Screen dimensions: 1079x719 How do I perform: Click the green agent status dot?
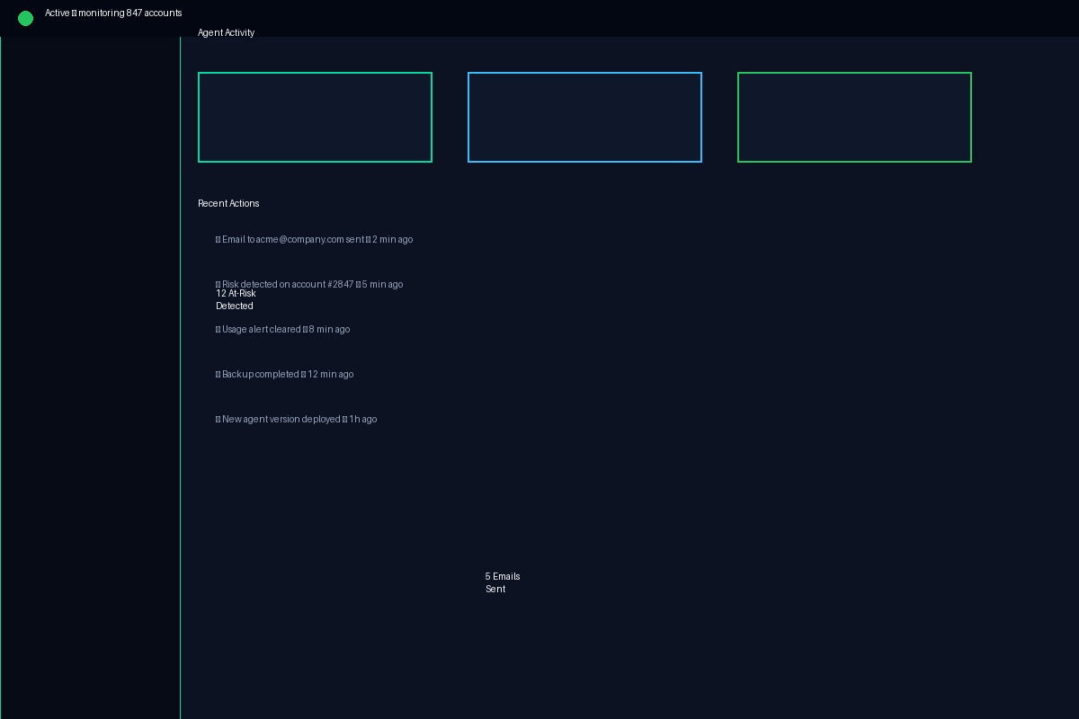point(25,17)
